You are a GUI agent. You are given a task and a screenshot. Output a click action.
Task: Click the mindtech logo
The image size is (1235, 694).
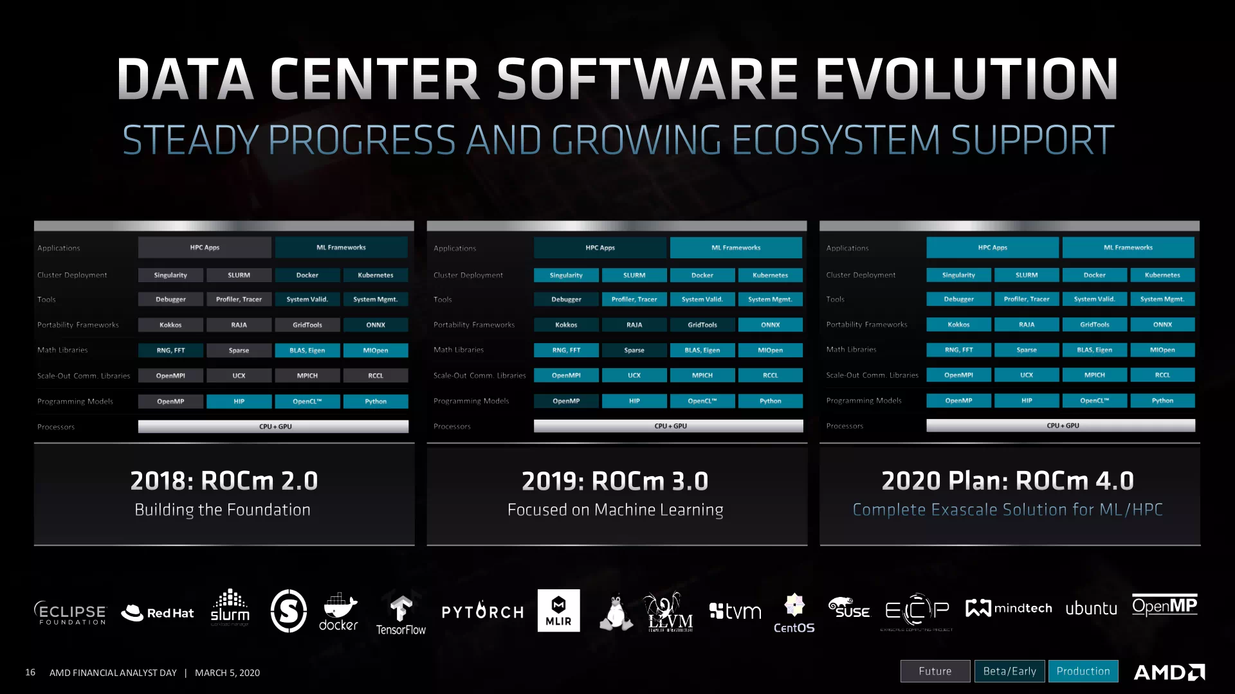pos(1009,608)
